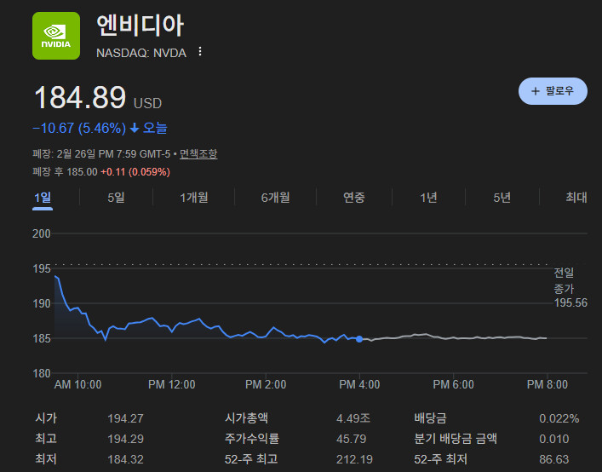Click the 최저 value 184.32

click(x=125, y=459)
